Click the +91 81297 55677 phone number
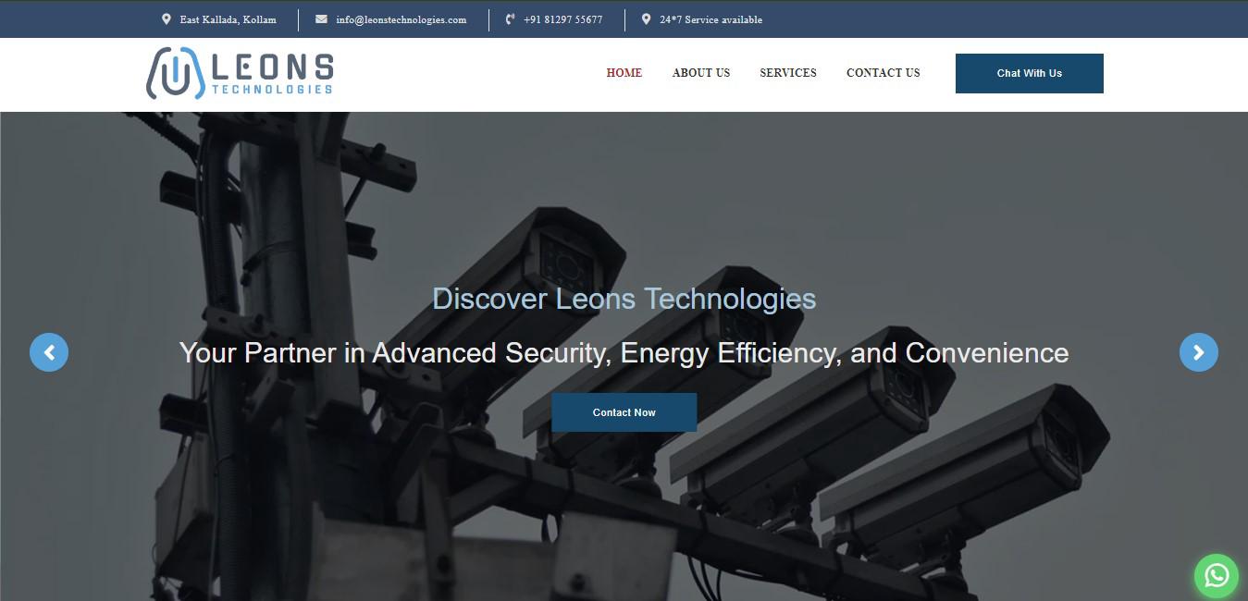Image resolution: width=1248 pixels, height=601 pixels. point(562,19)
